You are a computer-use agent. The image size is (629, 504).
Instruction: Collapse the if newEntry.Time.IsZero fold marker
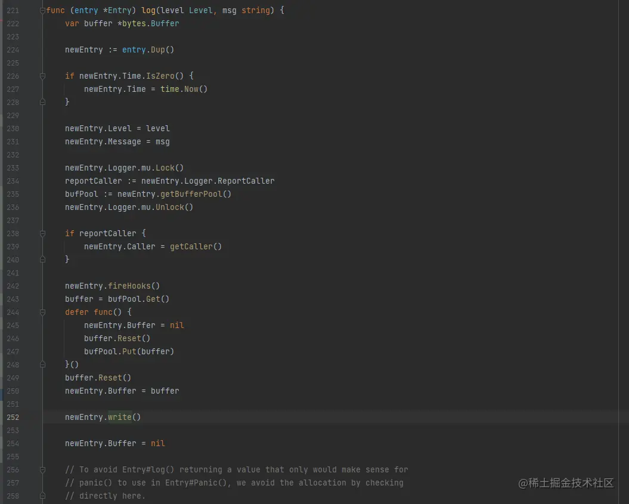42,76
